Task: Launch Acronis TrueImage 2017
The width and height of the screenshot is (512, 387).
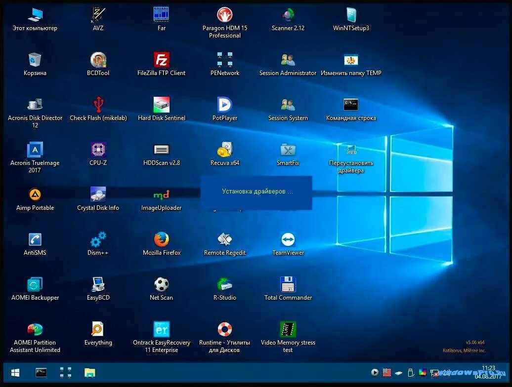Action: [x=35, y=157]
